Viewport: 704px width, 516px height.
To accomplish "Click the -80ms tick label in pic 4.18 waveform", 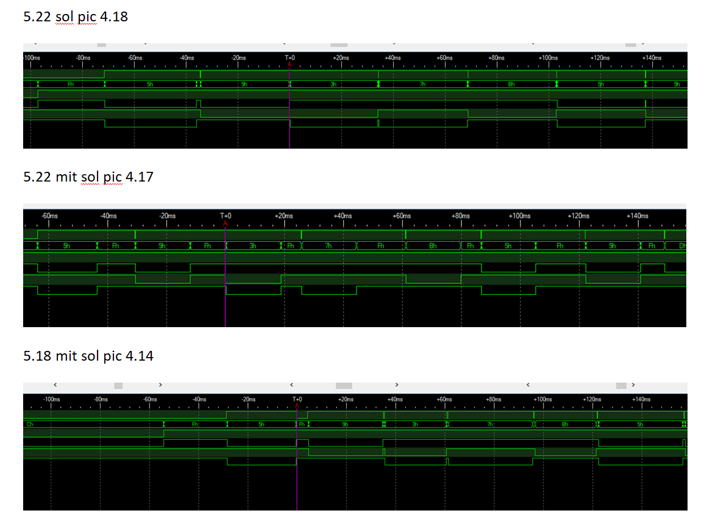I will pos(83,58).
